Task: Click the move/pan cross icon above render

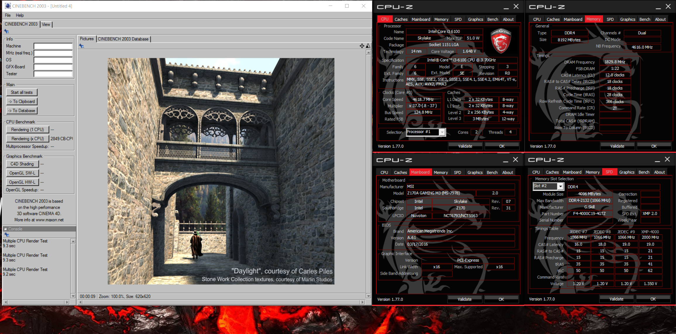Action: [362, 46]
